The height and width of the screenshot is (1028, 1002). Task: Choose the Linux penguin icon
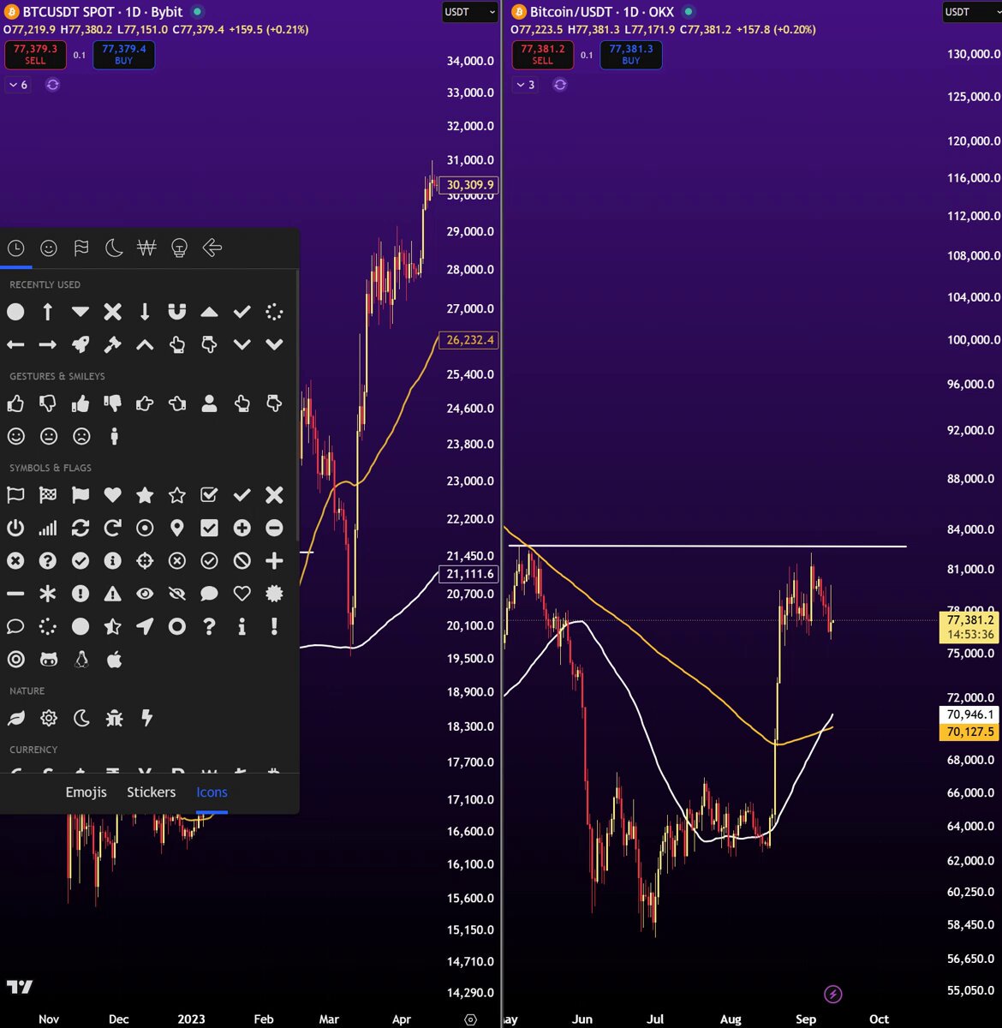[x=81, y=659]
